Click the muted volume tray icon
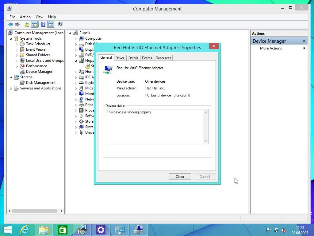 coord(283,230)
